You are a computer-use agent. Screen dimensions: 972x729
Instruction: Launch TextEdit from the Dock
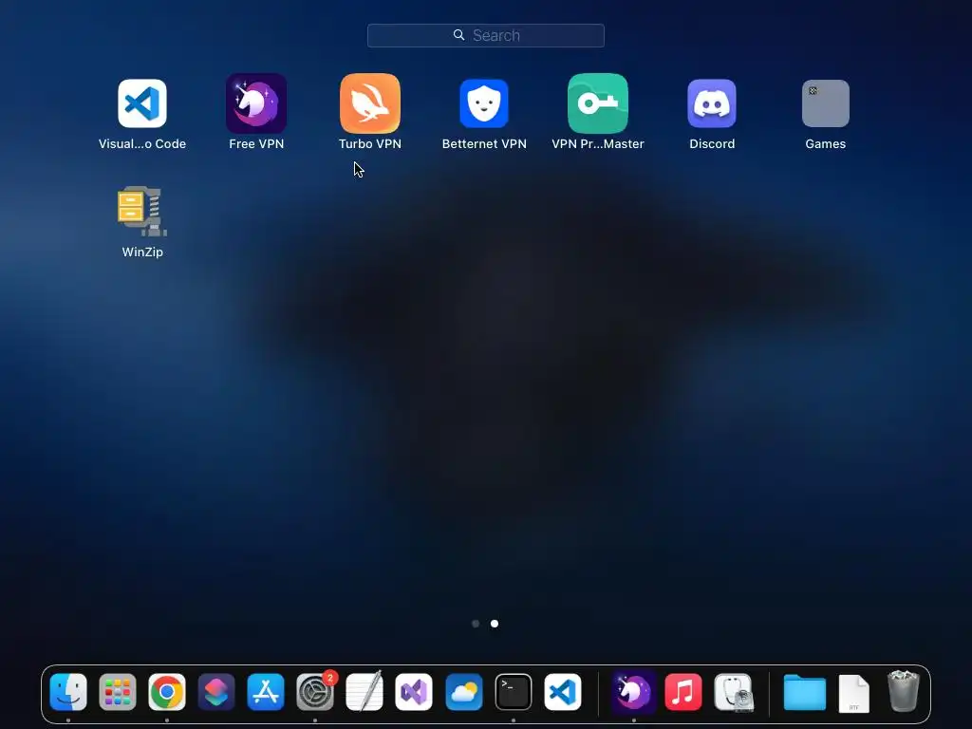(x=364, y=692)
